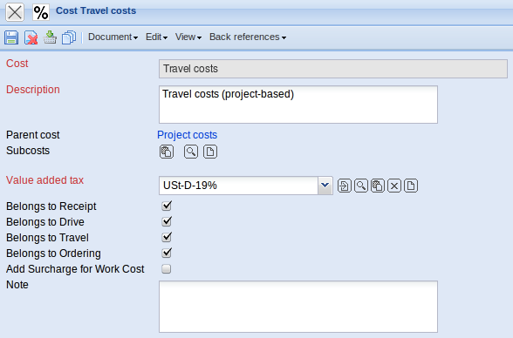Copy the document via duplicate icon
This screenshot has width=513, height=338.
click(69, 37)
